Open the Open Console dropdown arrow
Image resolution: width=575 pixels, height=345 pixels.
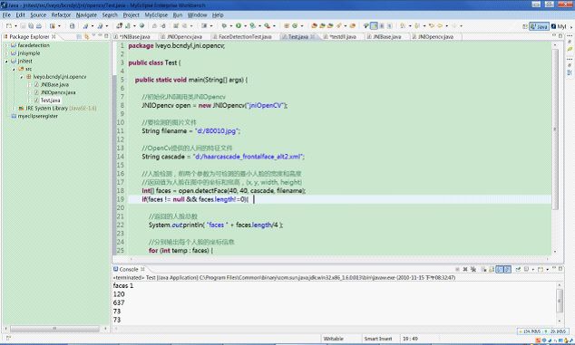(548, 270)
